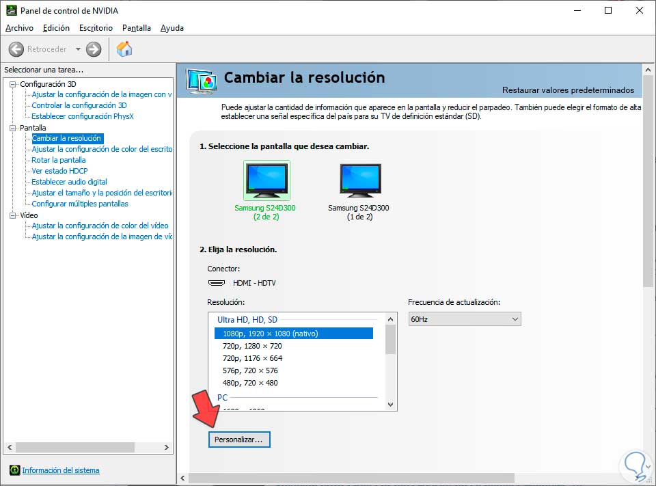Select Ajustar la configuración de la imagen de vídeo
The image size is (656, 486).
102,237
